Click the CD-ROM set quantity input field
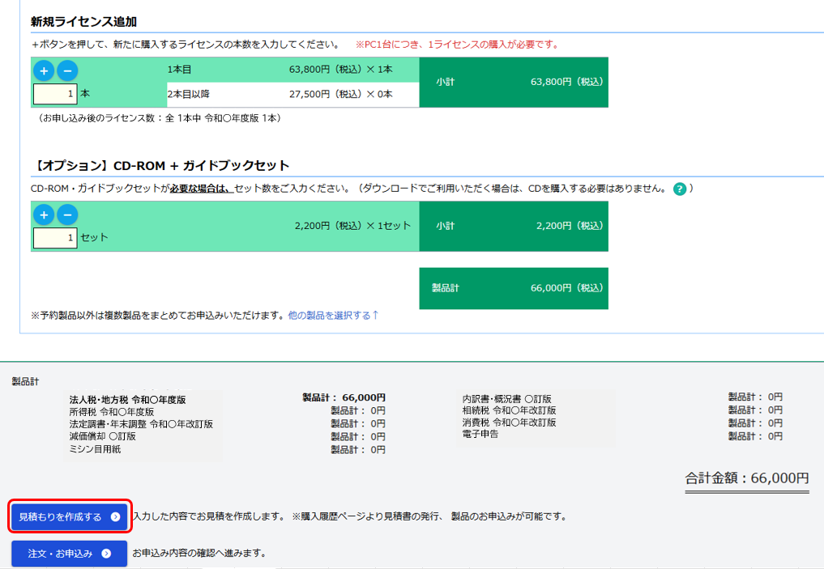824x569 pixels. [55, 238]
